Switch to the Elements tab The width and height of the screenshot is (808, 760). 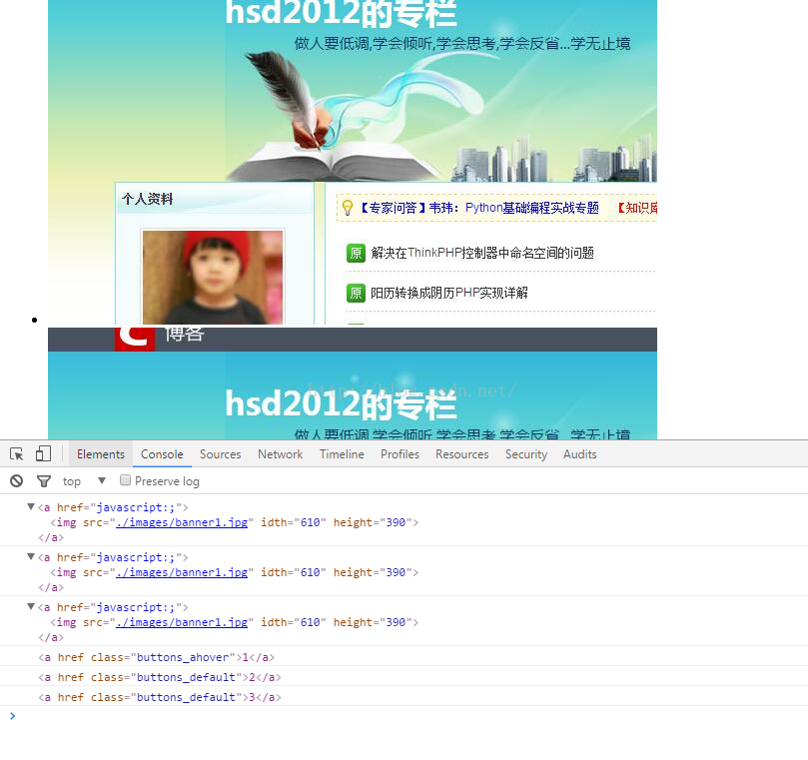coord(101,454)
